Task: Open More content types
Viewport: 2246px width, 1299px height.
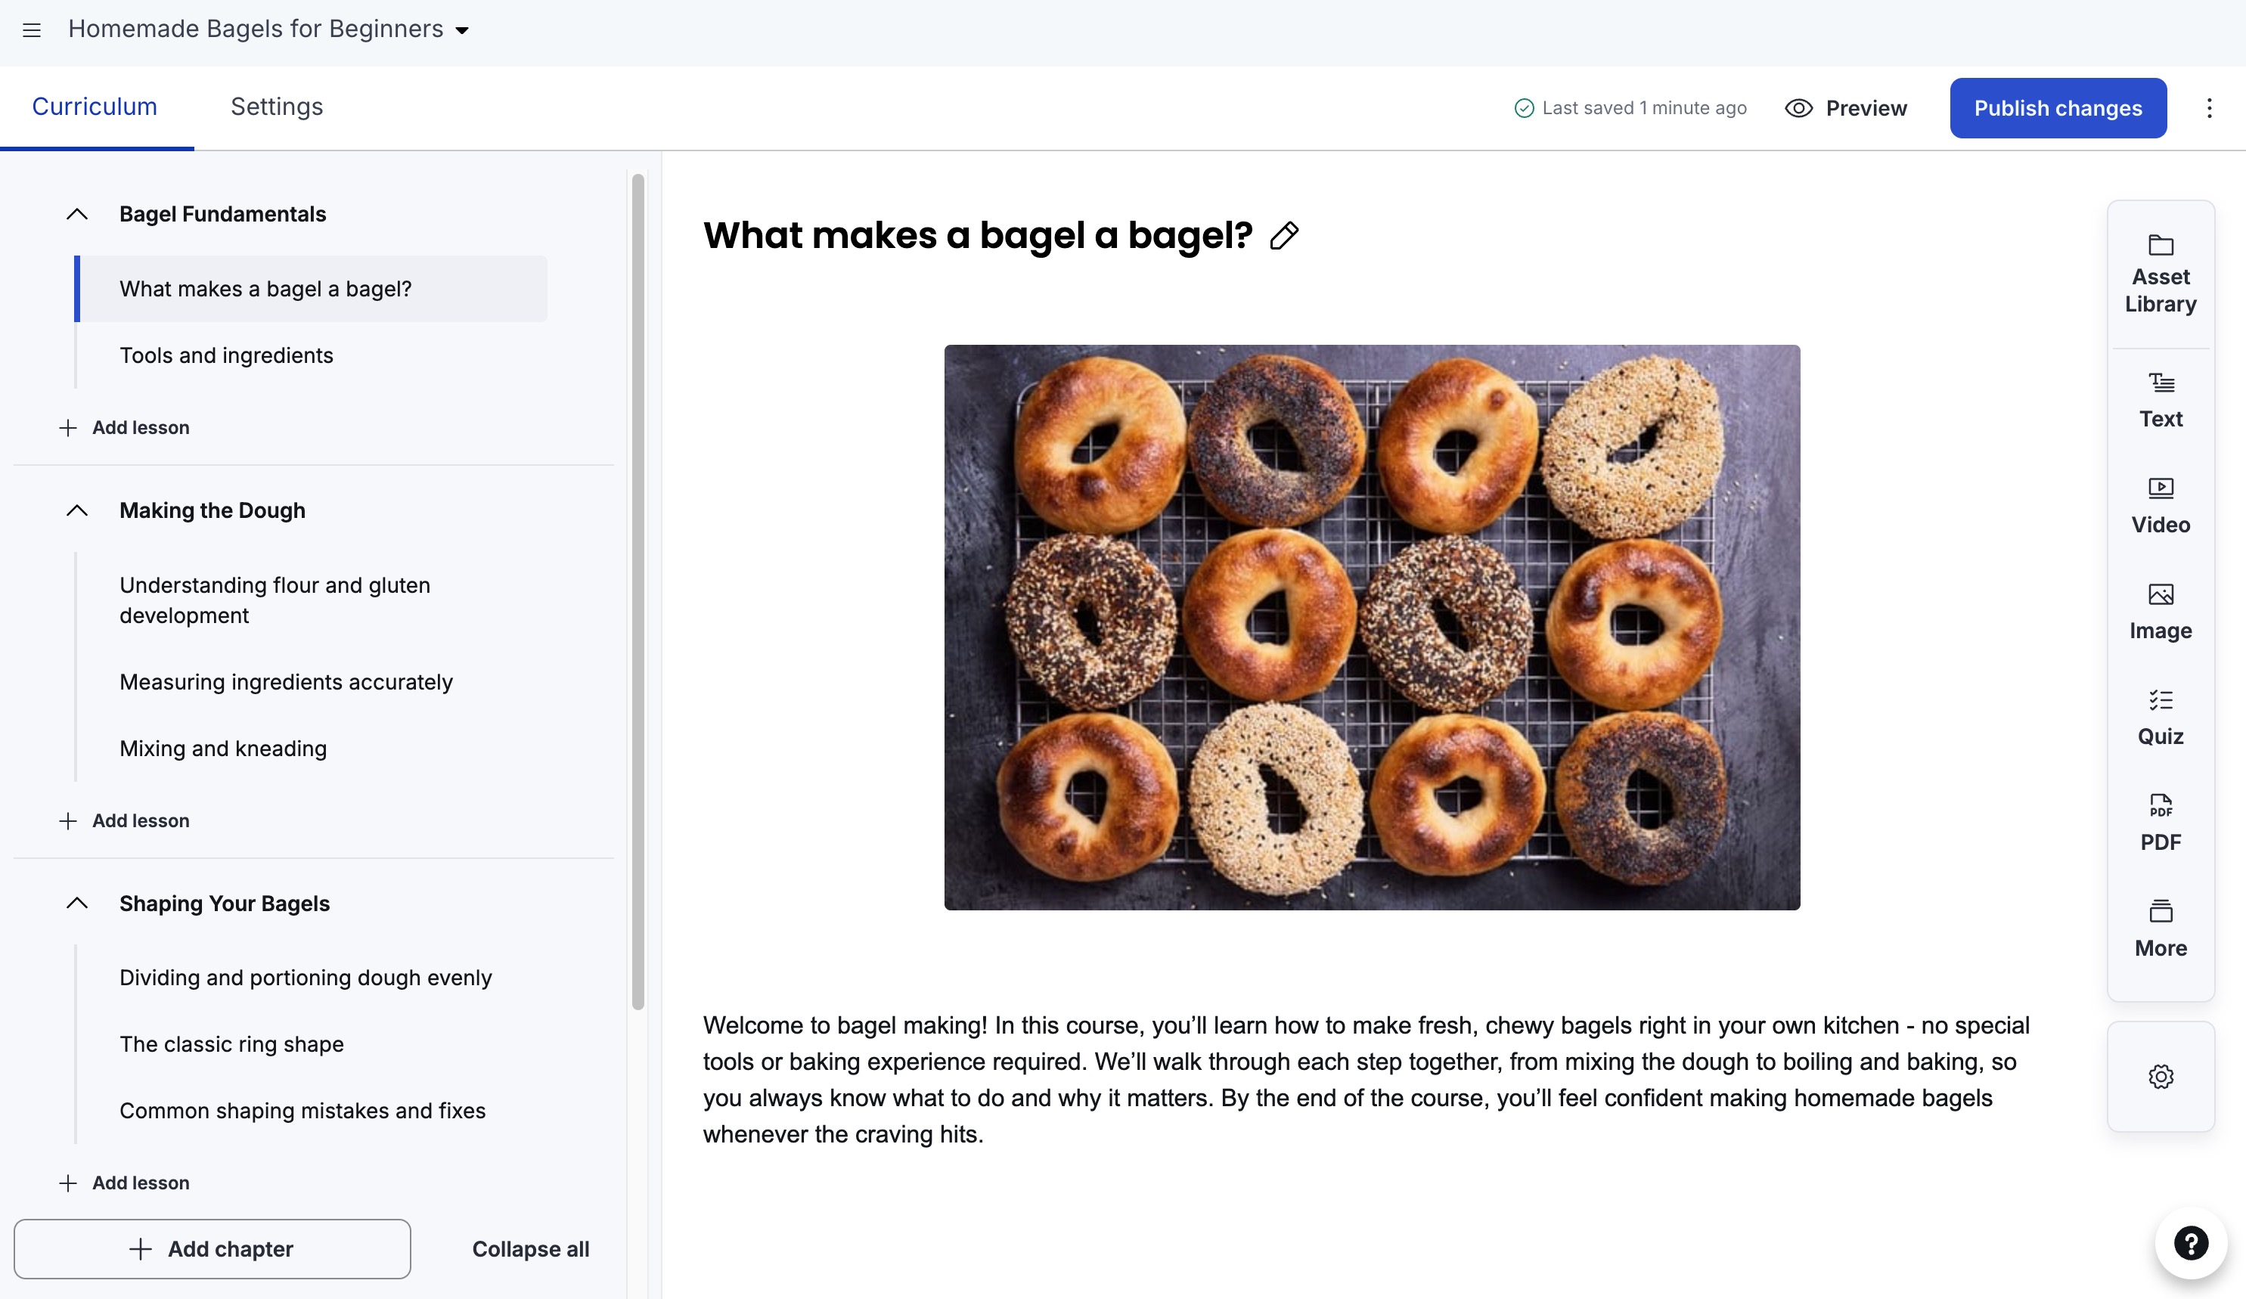Action: (2161, 929)
